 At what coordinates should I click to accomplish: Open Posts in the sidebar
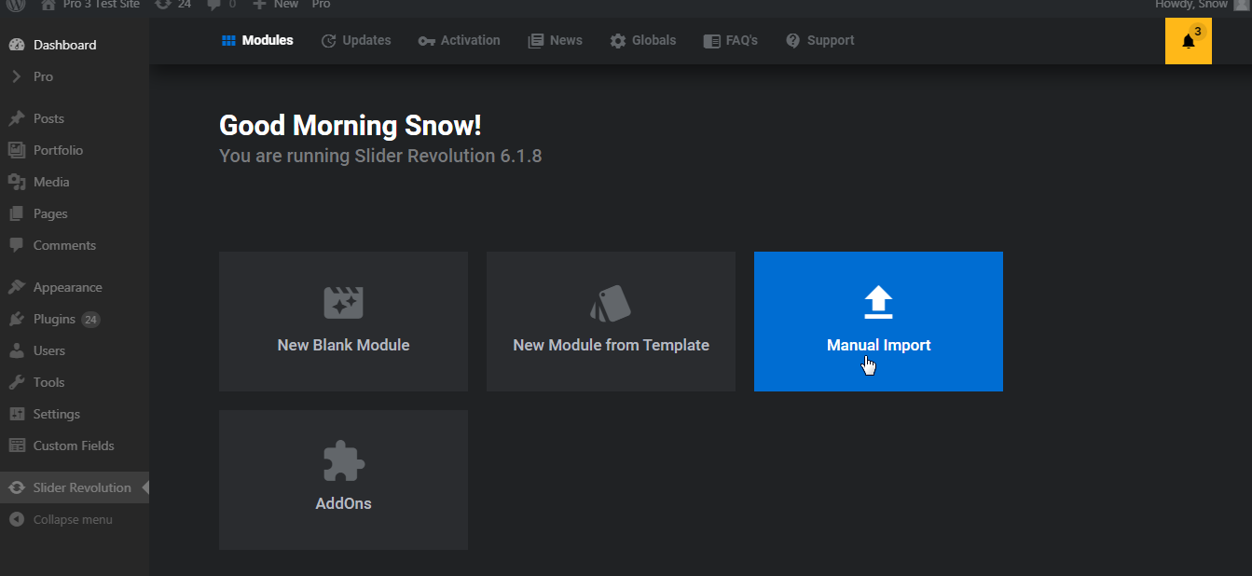75,118
